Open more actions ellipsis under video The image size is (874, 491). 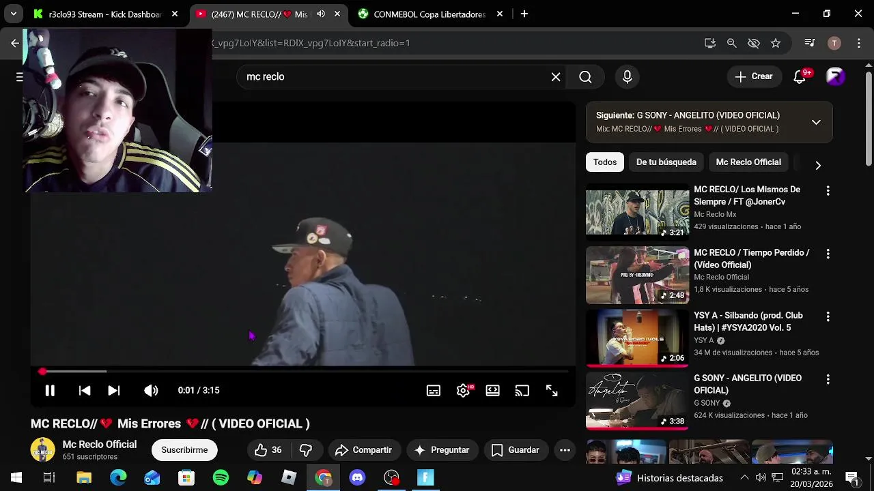[x=565, y=450]
